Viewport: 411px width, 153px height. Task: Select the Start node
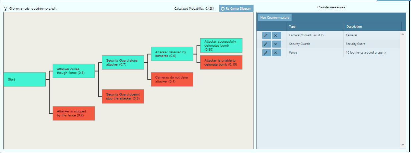(x=25, y=79)
